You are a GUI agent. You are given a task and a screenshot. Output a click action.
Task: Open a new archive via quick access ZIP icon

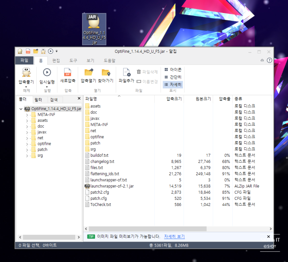pyautogui.click(x=28, y=51)
